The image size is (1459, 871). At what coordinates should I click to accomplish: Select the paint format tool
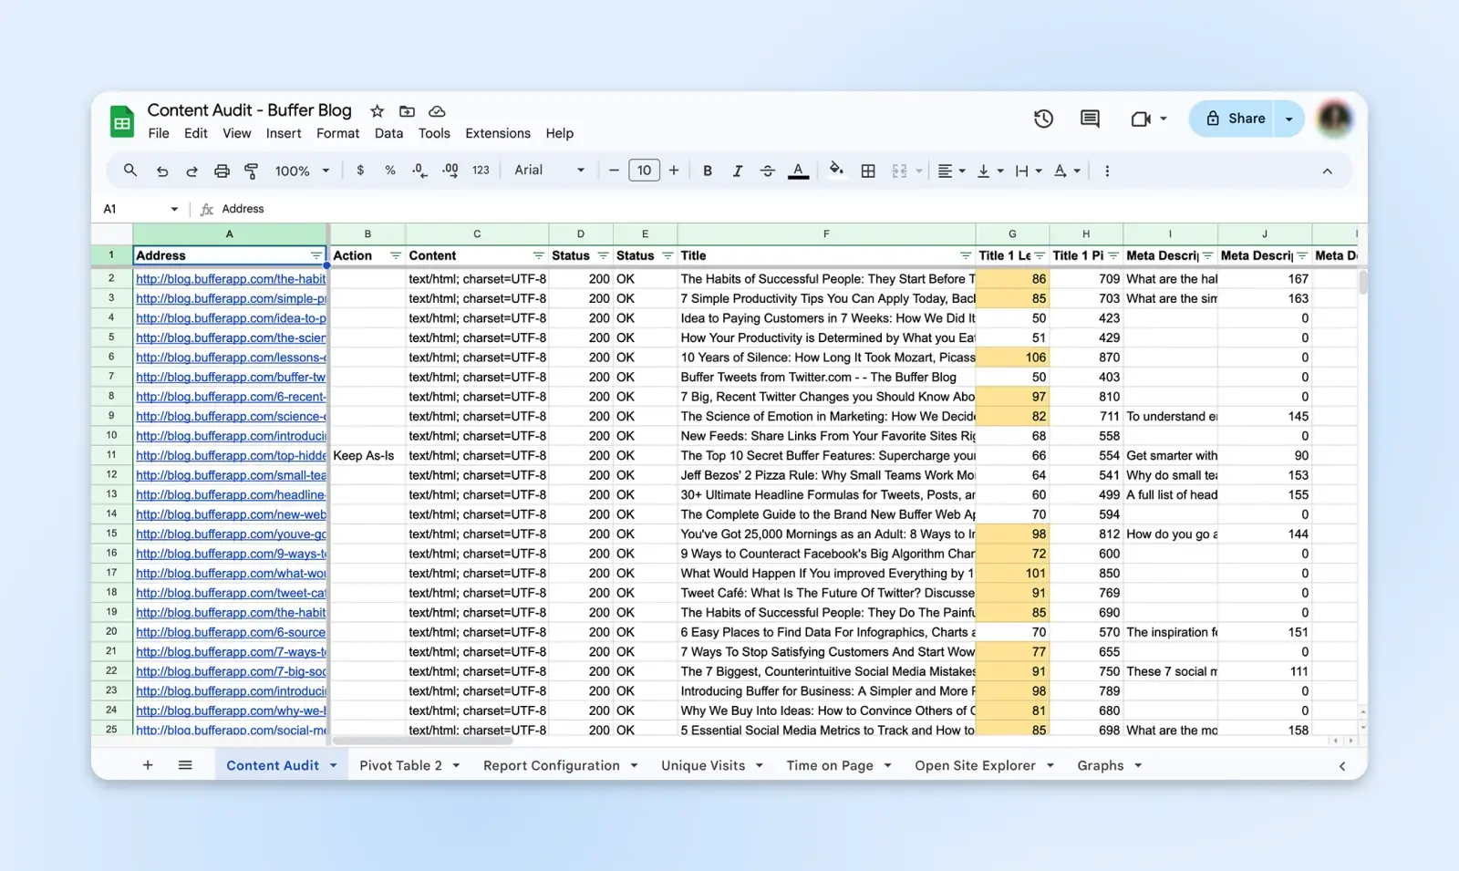click(x=252, y=171)
